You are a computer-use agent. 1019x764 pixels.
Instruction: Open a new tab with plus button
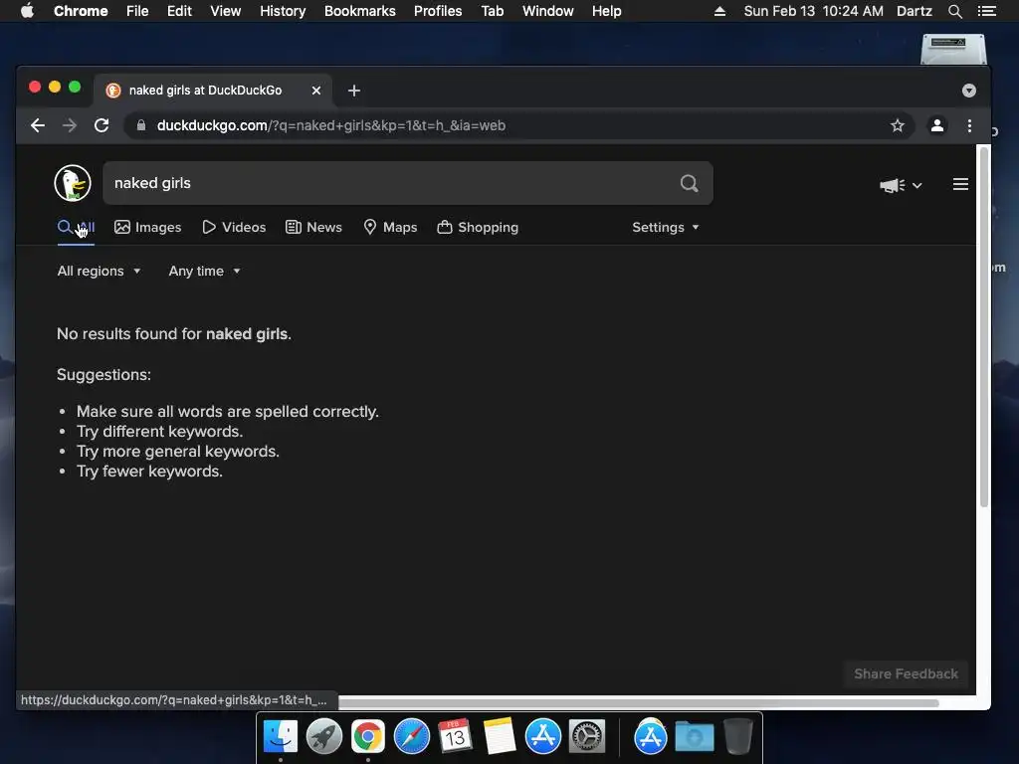tap(354, 91)
